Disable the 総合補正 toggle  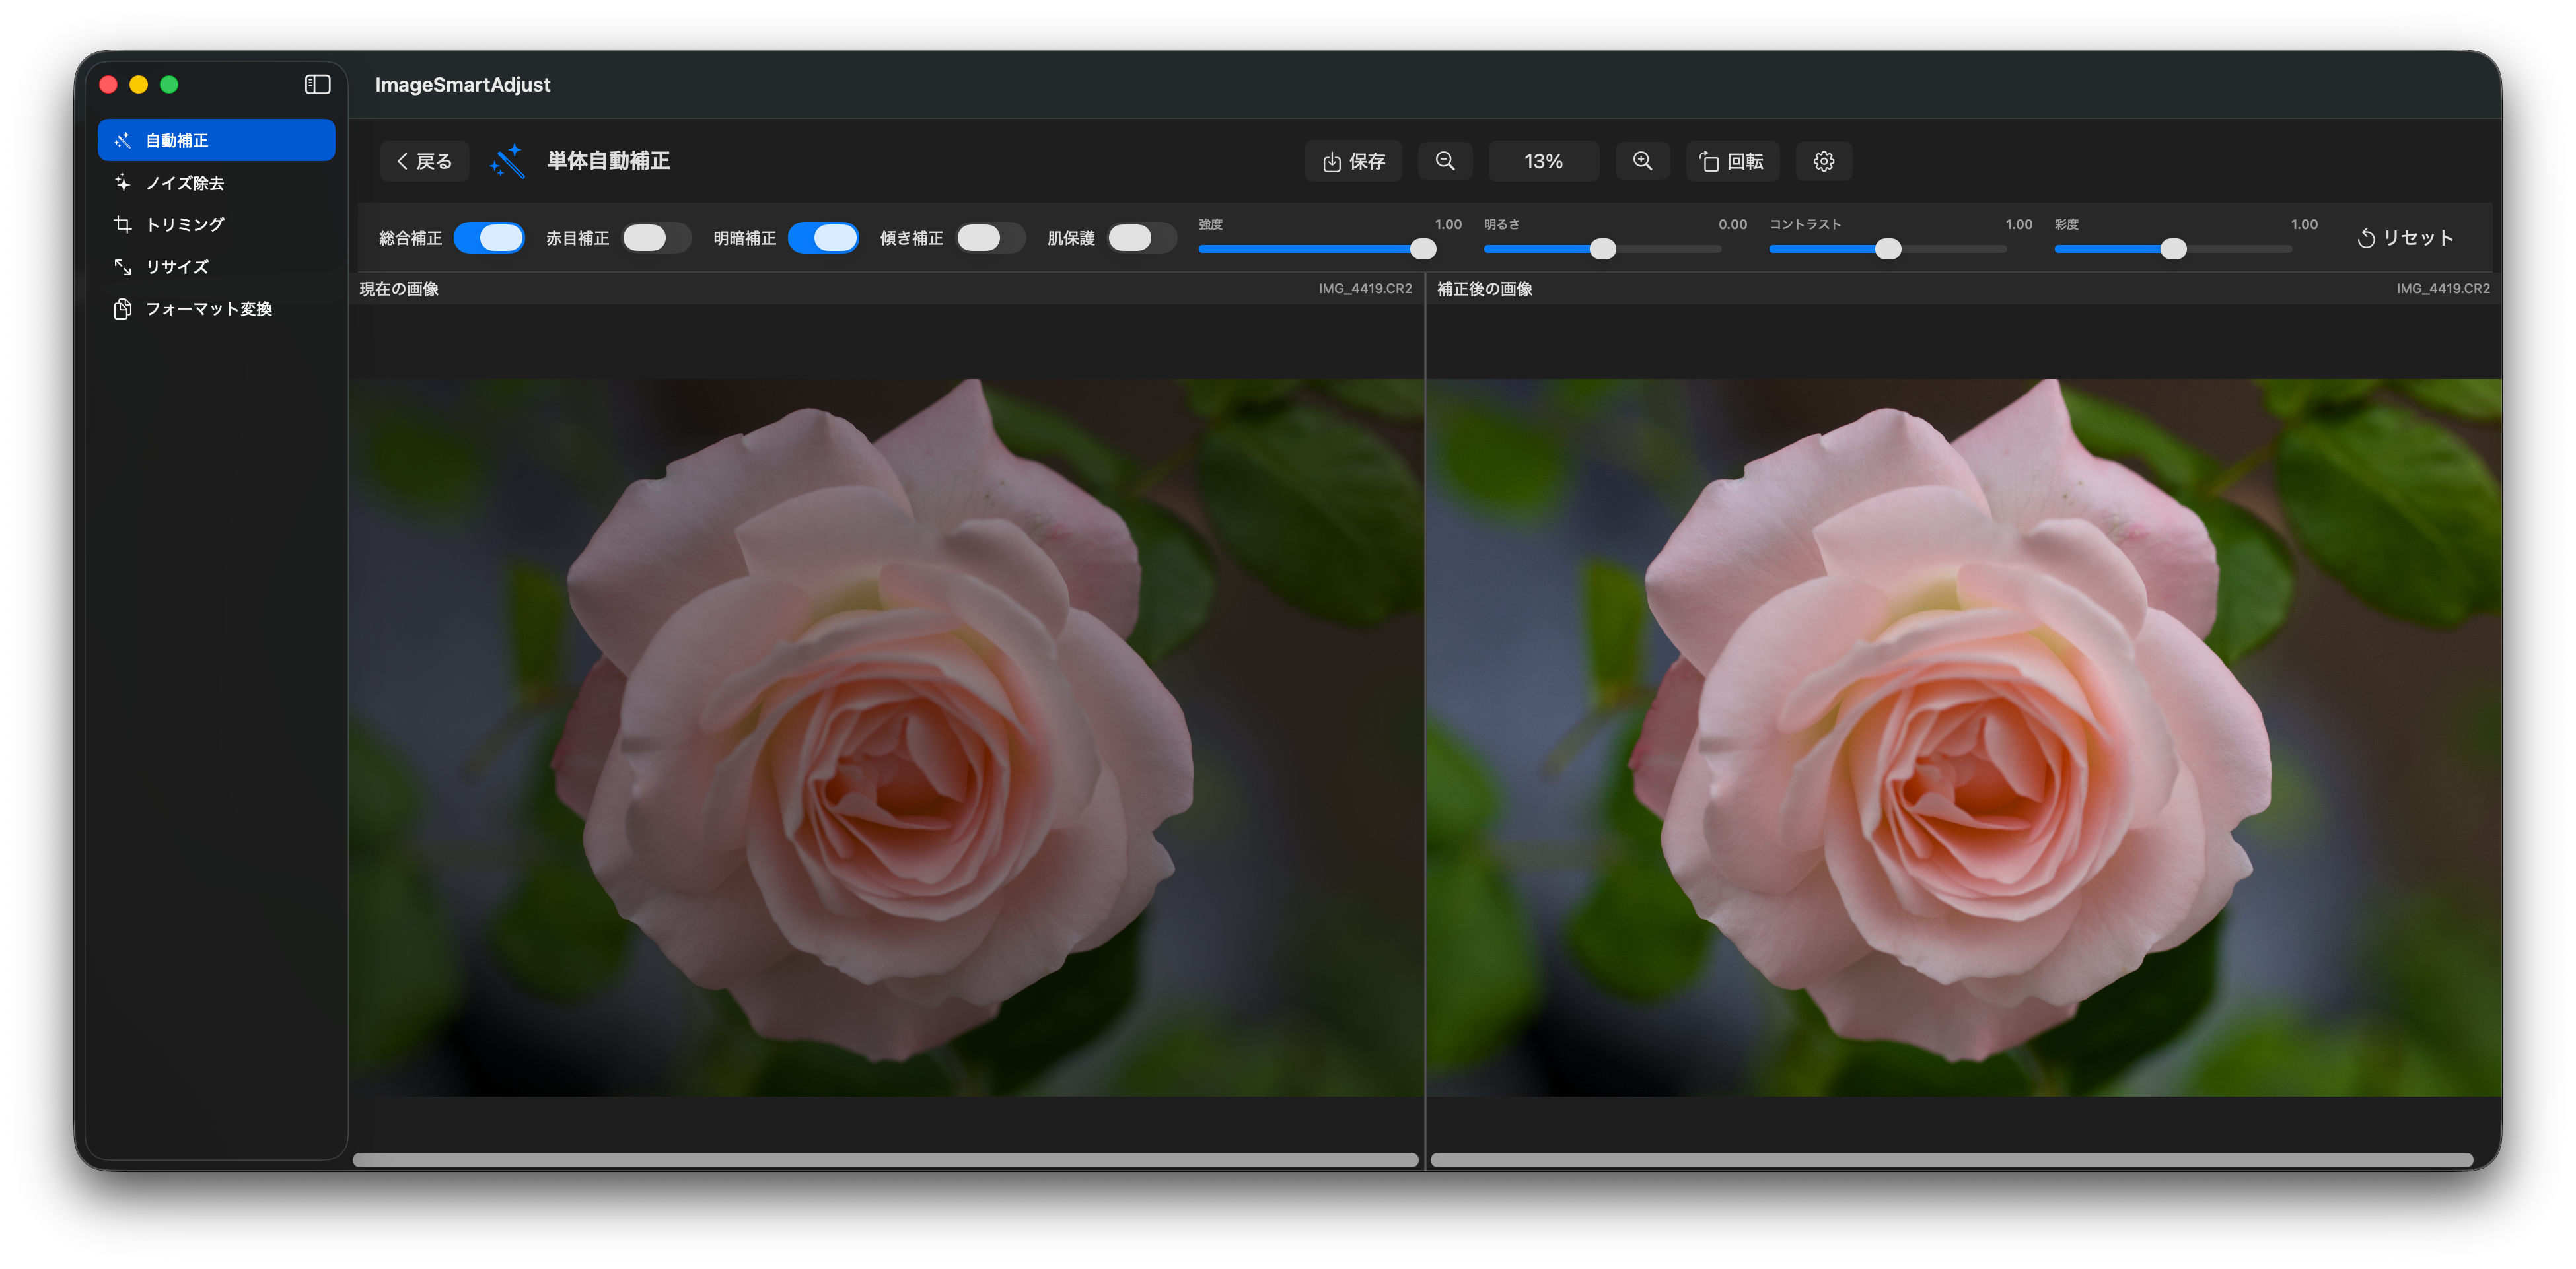coord(489,238)
